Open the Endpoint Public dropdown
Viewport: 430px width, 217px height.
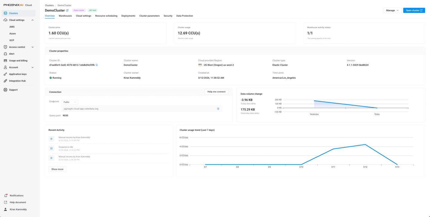tap(69, 102)
